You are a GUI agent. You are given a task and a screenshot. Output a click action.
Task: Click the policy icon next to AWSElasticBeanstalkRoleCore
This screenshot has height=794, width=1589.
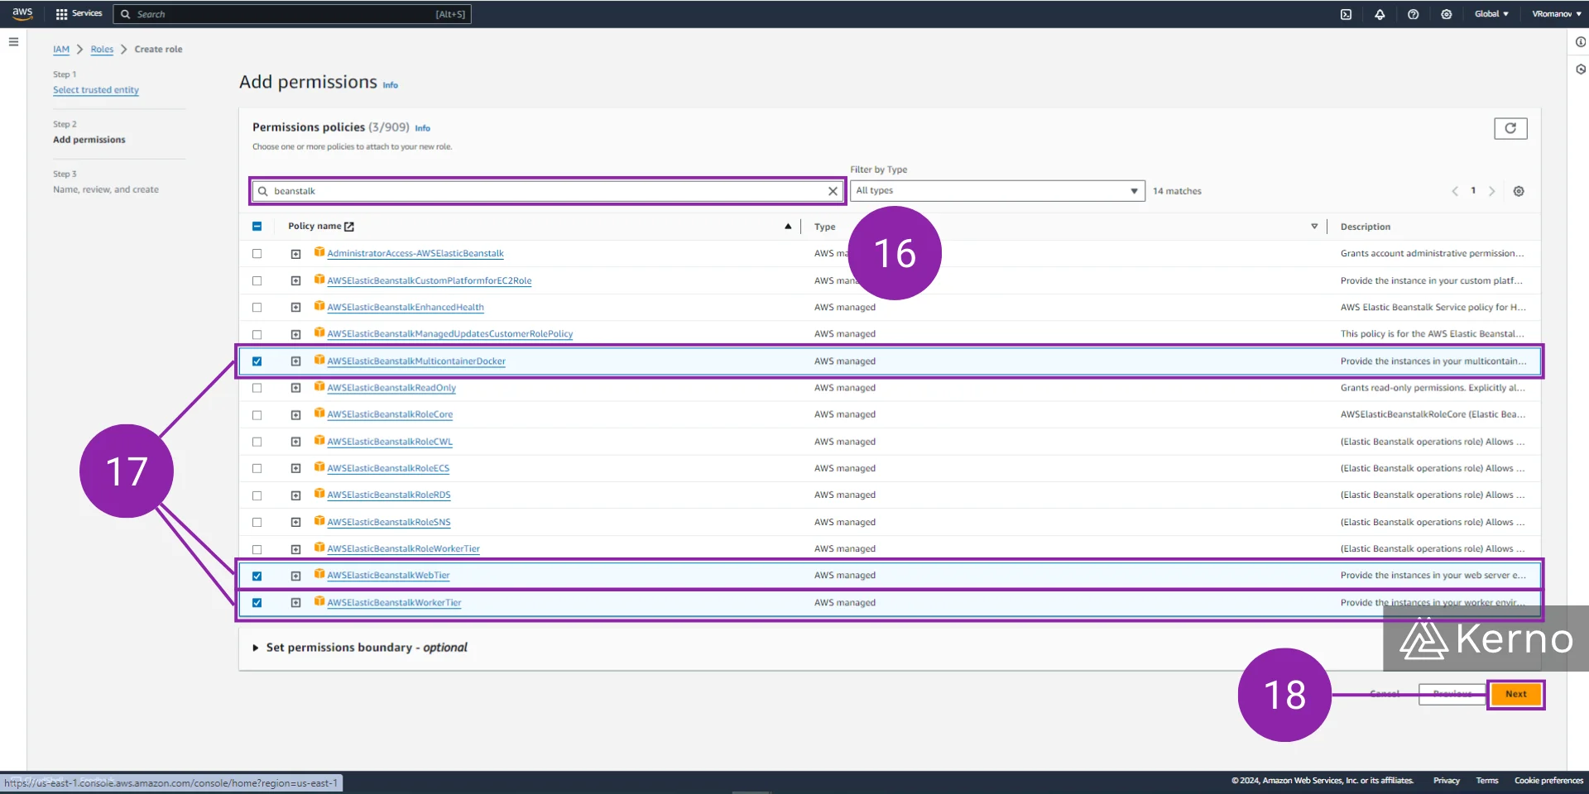(319, 414)
